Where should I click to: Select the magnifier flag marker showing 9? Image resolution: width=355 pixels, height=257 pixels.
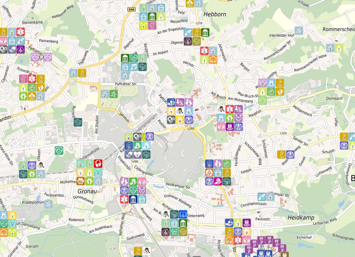tap(221, 109)
